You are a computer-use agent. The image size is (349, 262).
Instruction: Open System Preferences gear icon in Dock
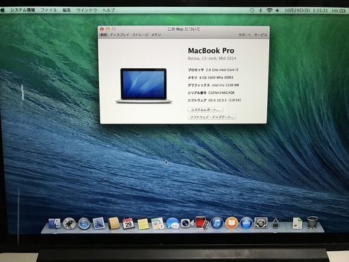pyautogui.click(x=261, y=223)
